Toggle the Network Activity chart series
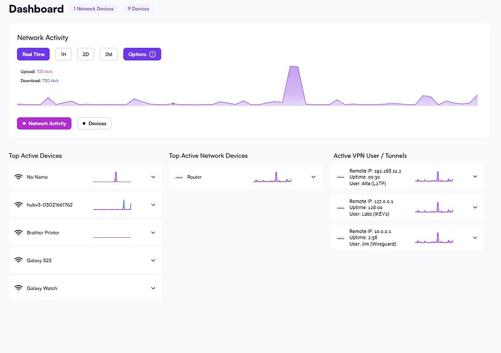Screen dimensions: 501x353 point(44,123)
